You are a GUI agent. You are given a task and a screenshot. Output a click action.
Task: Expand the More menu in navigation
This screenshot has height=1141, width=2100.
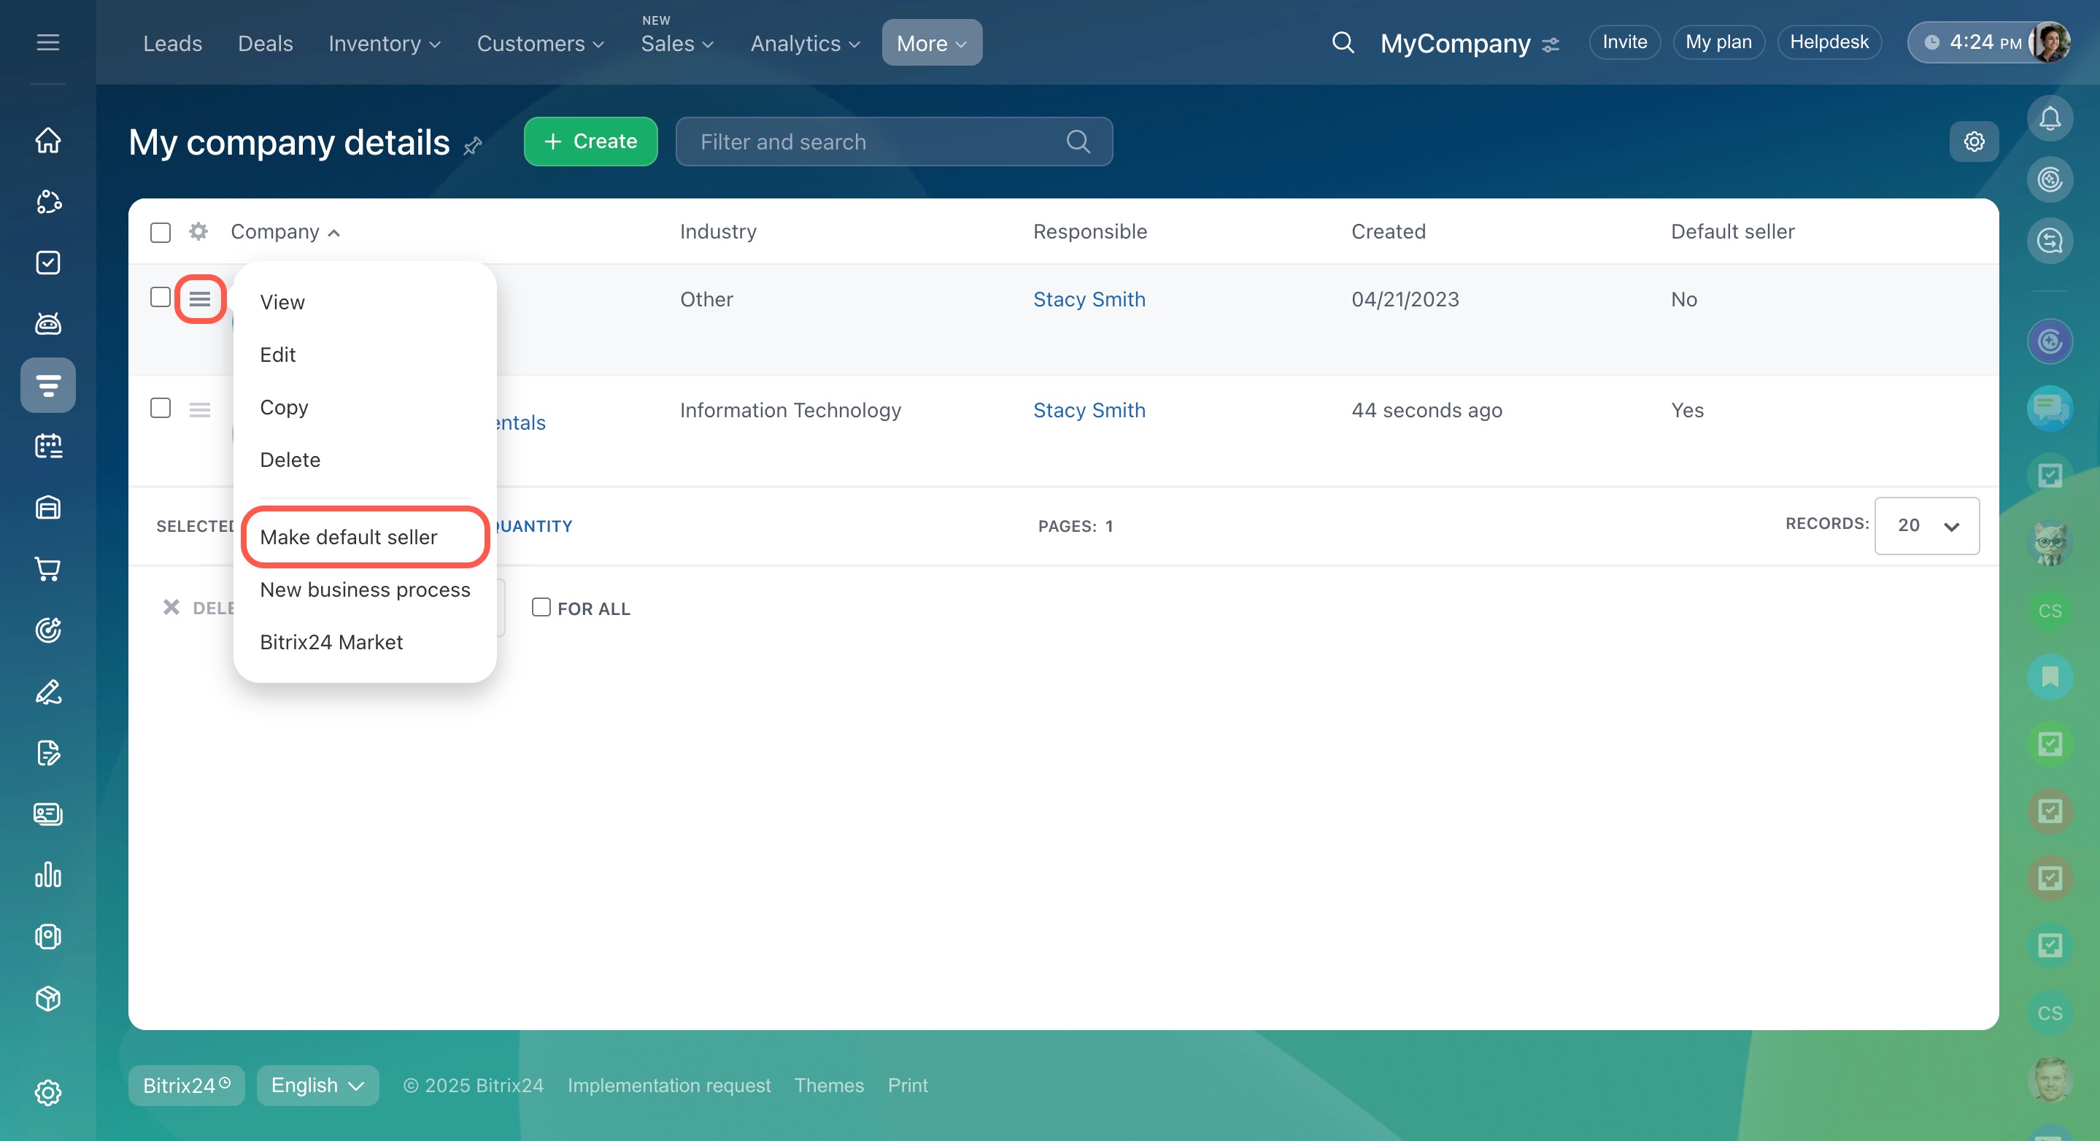(931, 43)
